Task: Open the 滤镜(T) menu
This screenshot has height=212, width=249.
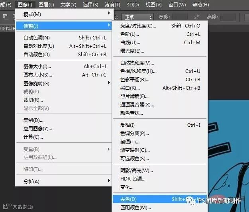Action: click(112, 5)
